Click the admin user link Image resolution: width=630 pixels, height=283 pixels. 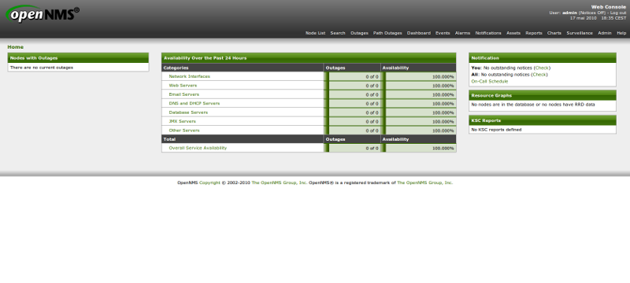click(569, 13)
